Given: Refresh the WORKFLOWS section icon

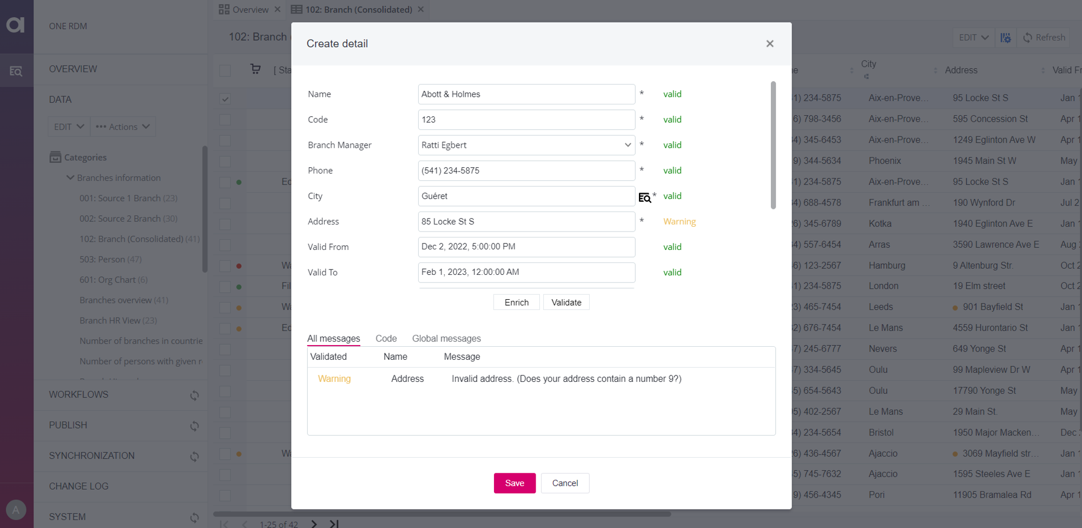Looking at the screenshot, I should [194, 395].
